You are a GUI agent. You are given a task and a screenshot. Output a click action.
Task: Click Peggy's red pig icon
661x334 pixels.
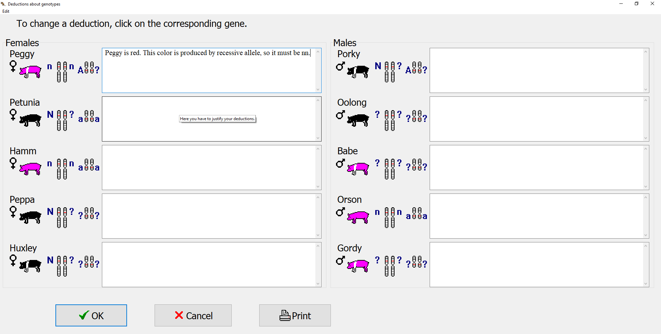[x=30, y=71]
